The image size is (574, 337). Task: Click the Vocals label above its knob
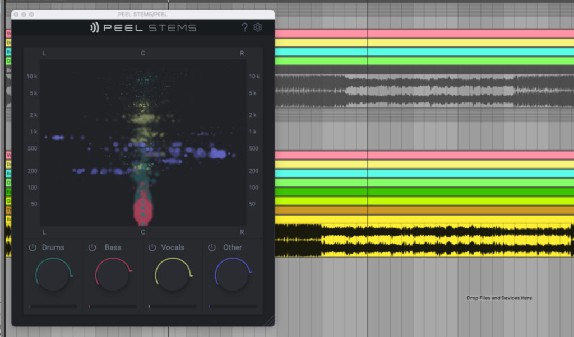[x=173, y=247]
